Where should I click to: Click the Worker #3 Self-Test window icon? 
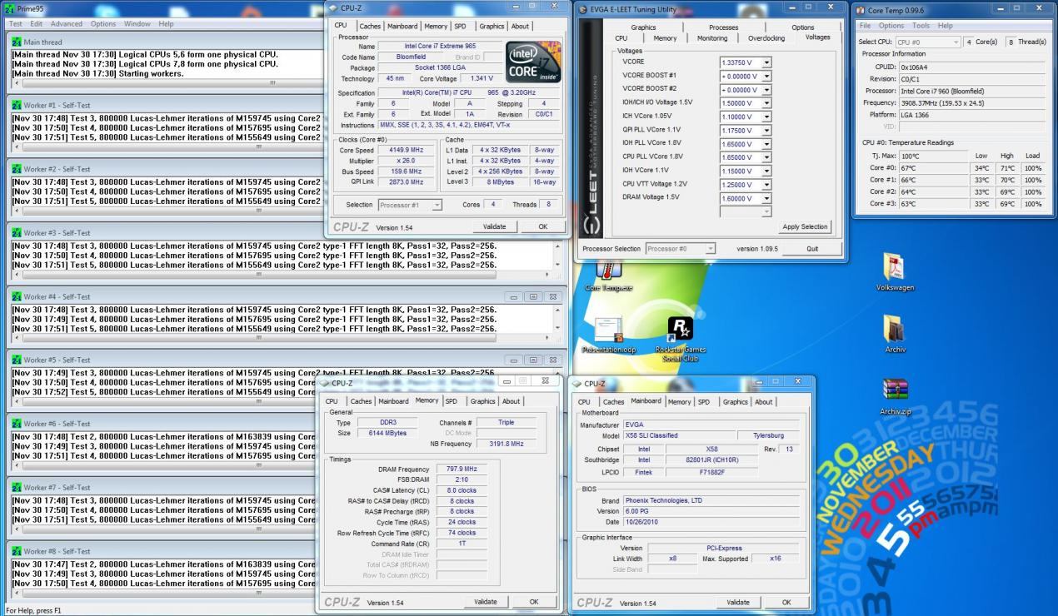pyautogui.click(x=15, y=233)
